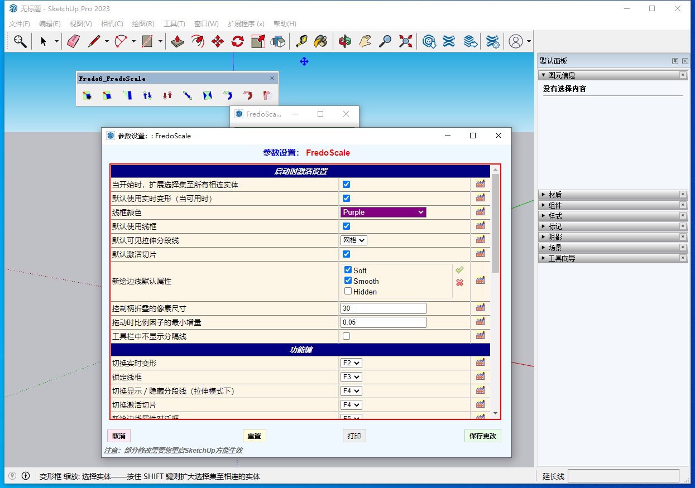Pick the Move tool with red arrows
This screenshot has width=695, height=488.
point(218,41)
